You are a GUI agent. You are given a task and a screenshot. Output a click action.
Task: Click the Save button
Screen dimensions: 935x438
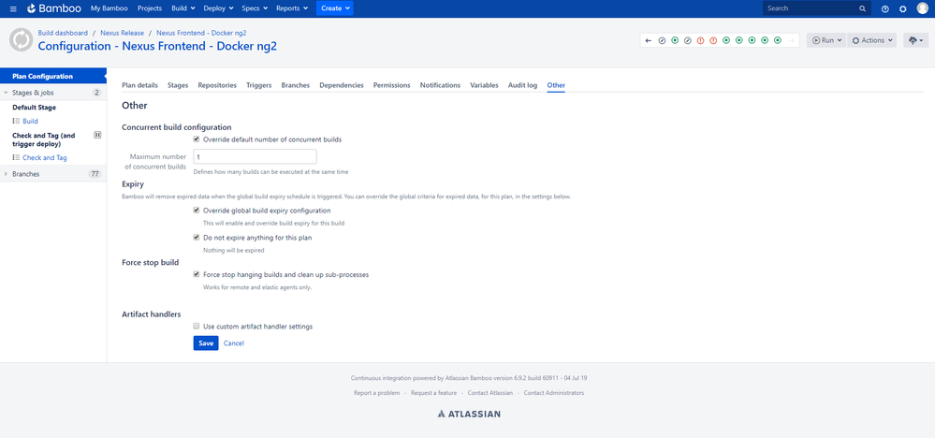coord(206,343)
